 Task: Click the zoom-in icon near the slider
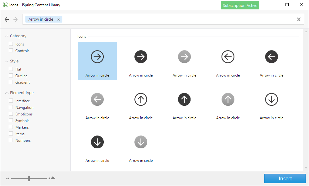coord(52,178)
